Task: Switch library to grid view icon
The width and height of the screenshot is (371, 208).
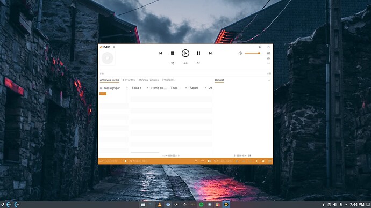Action: point(209,161)
